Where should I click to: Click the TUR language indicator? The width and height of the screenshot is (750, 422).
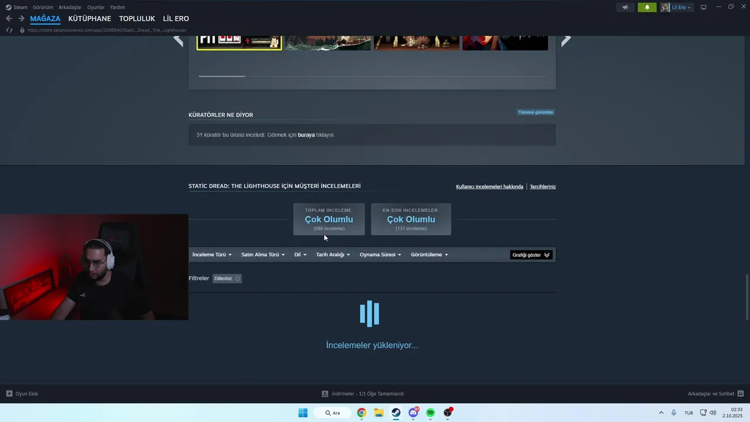point(688,413)
